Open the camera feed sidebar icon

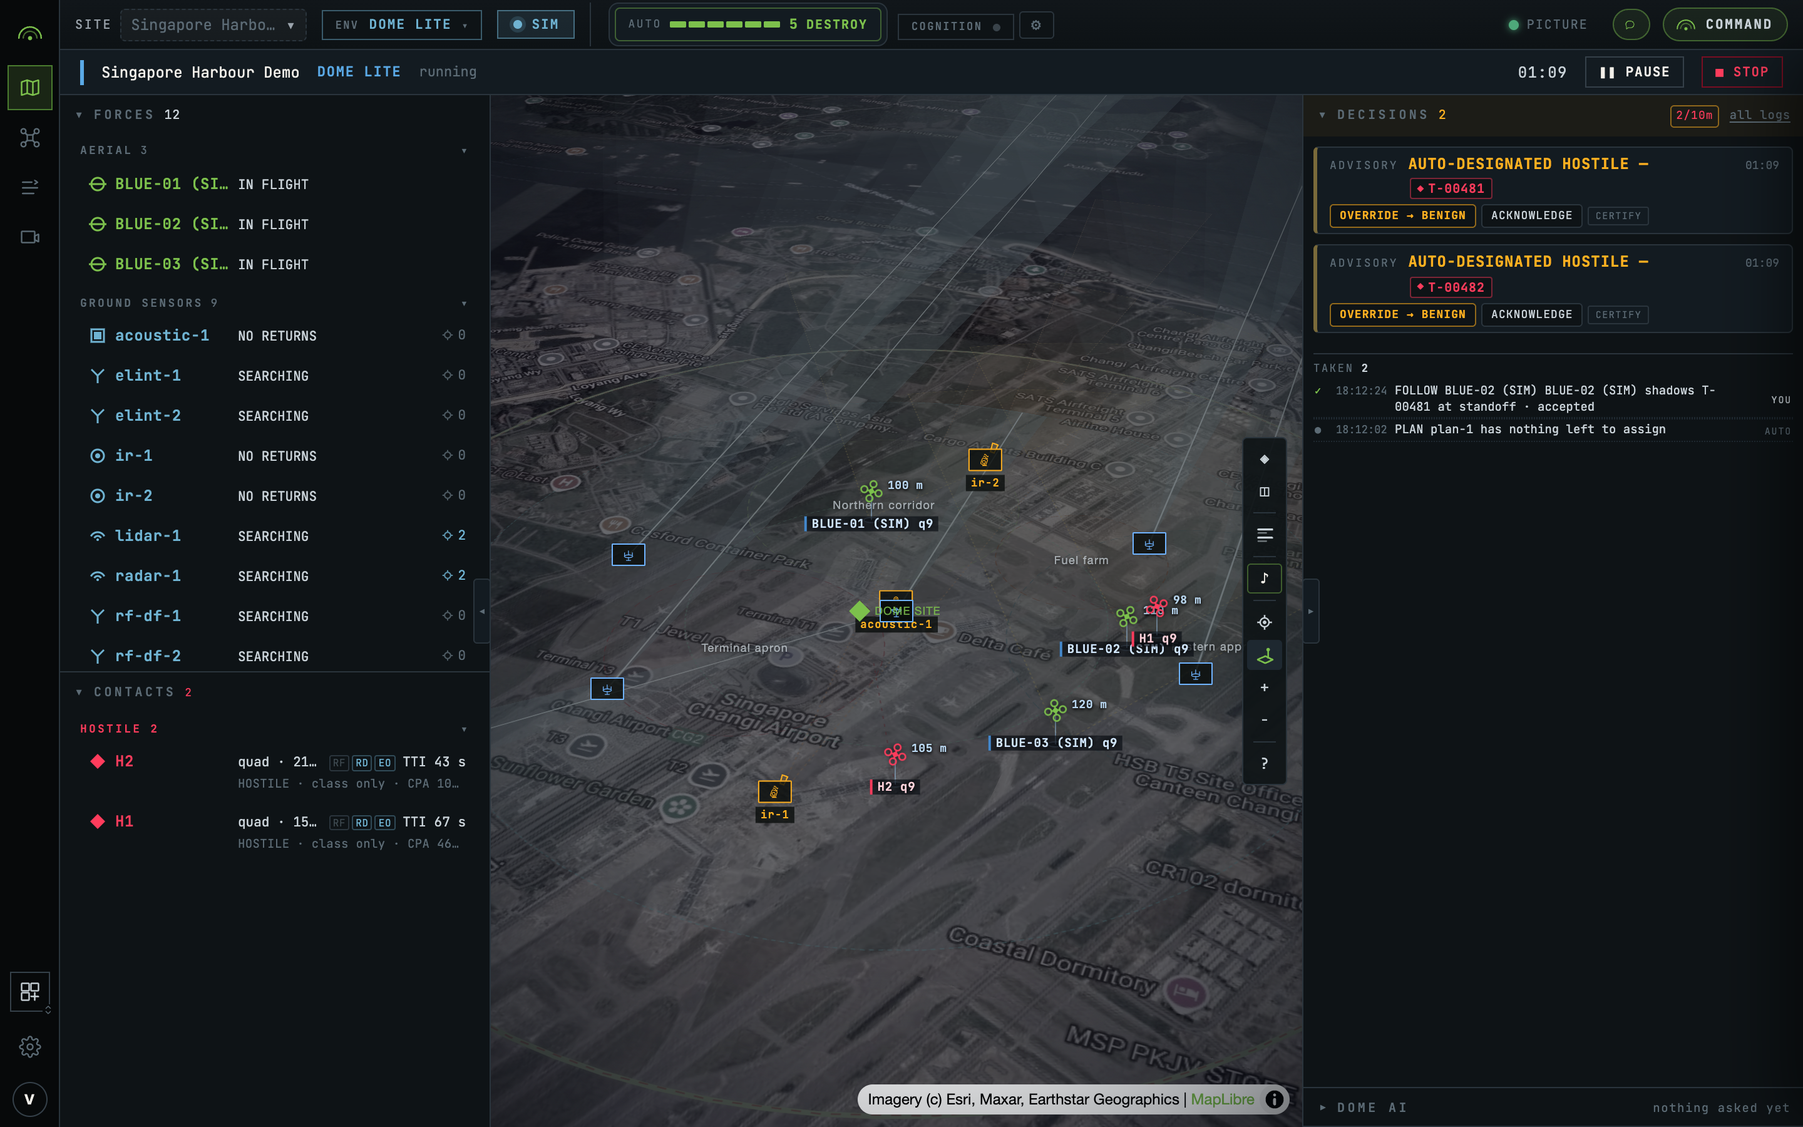point(30,237)
